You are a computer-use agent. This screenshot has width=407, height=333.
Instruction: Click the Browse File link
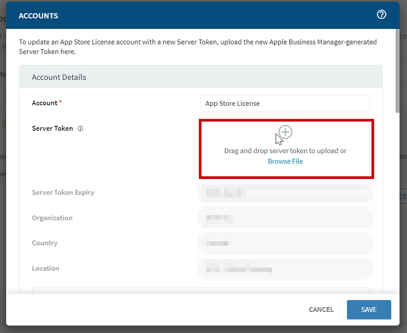(285, 161)
